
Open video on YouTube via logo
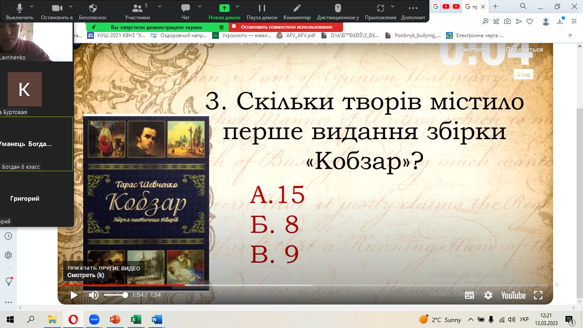(x=513, y=295)
